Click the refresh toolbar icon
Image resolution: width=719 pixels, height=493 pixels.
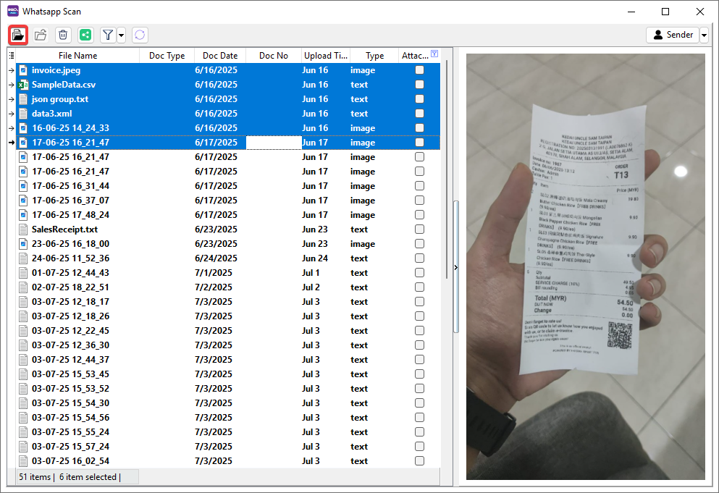(140, 35)
